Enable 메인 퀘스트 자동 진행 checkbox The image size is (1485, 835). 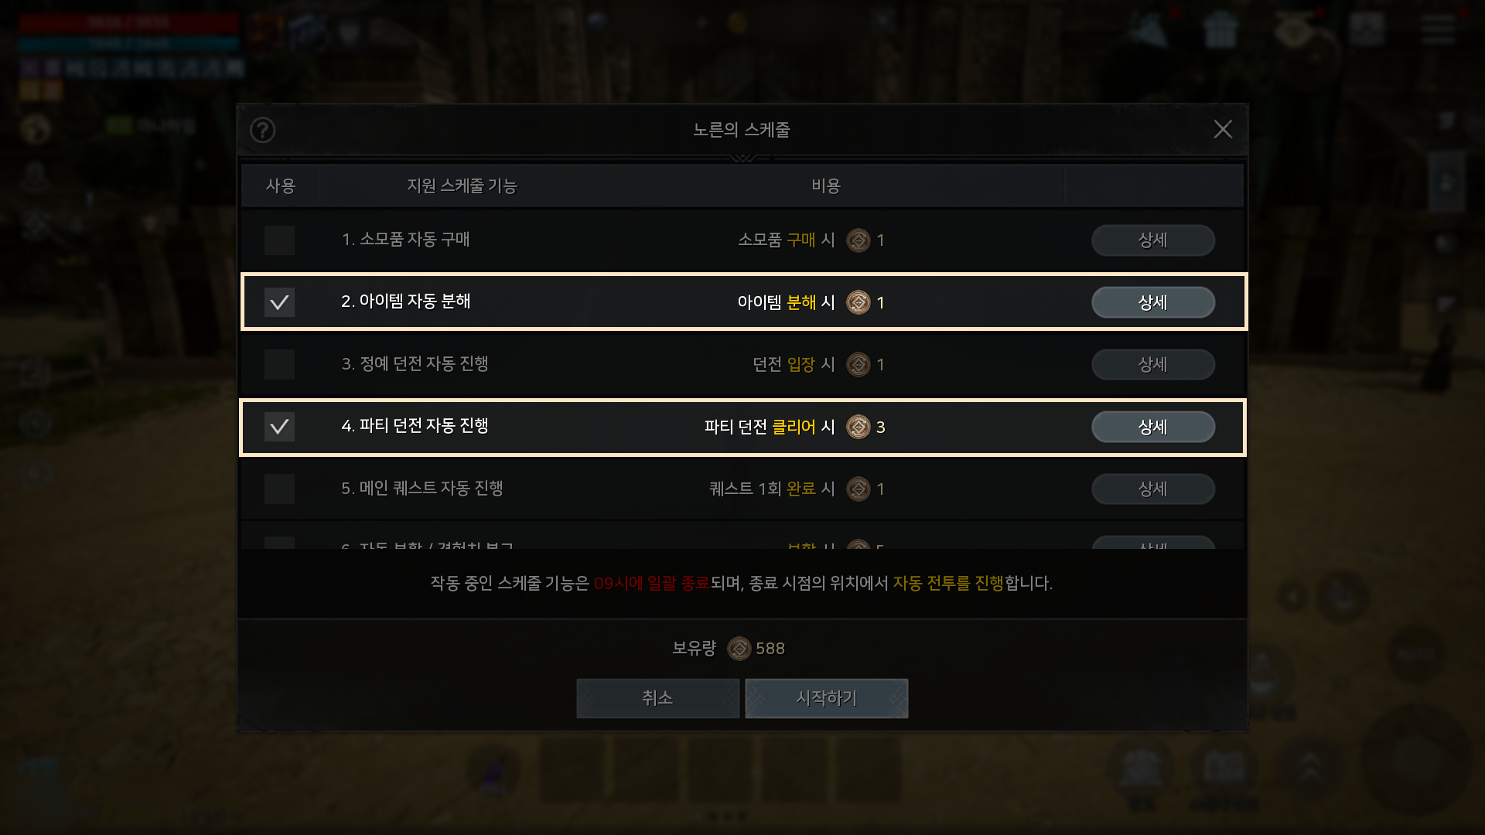[x=279, y=489]
